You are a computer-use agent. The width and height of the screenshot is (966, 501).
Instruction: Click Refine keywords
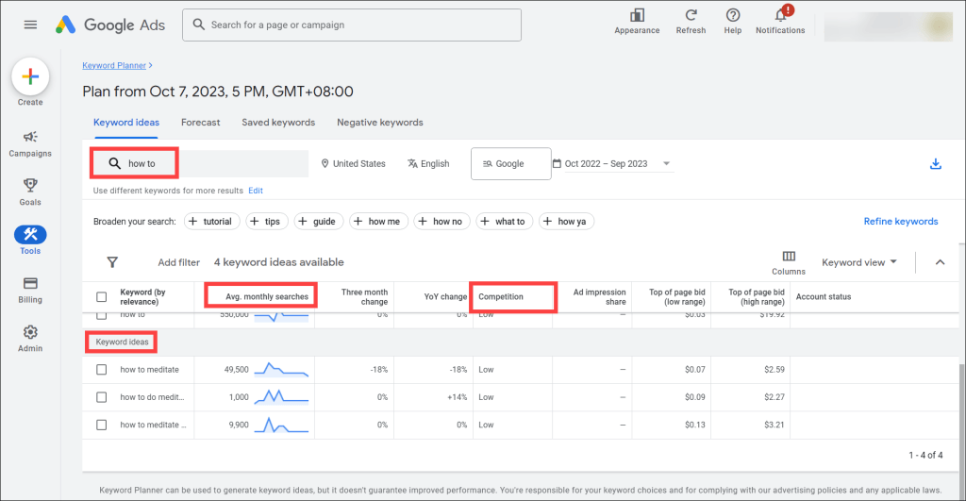click(x=901, y=221)
